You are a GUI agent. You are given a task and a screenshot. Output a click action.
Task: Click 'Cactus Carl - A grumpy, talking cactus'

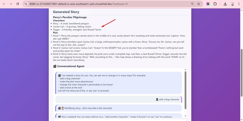(72, 27)
